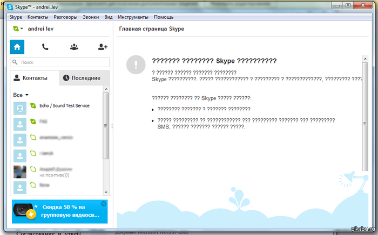
Task: Click the search magnifier icon
Action: 15,62
